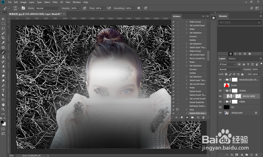The height and width of the screenshot is (157, 263).
Task: Create new action in Actions panel
Action: [x=198, y=117]
